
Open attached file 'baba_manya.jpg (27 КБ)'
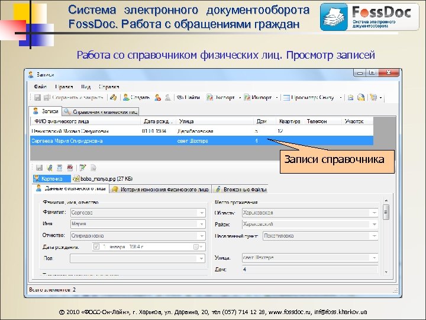[103, 179]
